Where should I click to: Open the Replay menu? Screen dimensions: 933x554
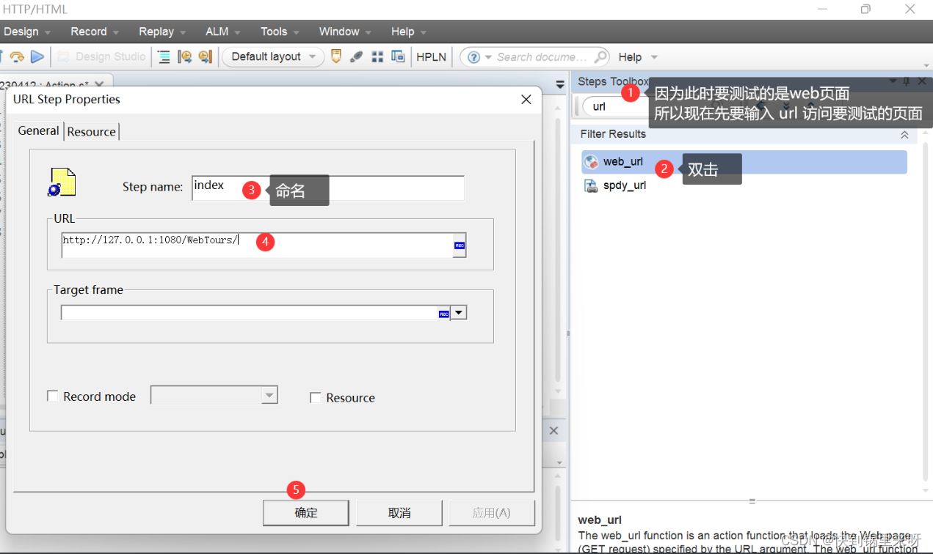163,32
